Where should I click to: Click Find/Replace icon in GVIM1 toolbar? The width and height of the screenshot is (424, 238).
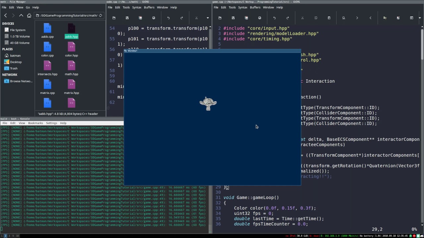(344, 18)
